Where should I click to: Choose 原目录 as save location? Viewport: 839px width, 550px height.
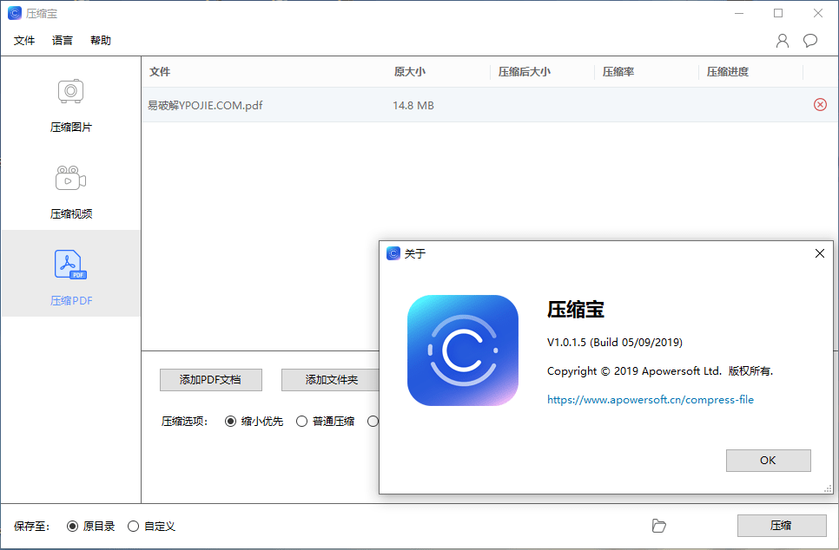point(90,527)
